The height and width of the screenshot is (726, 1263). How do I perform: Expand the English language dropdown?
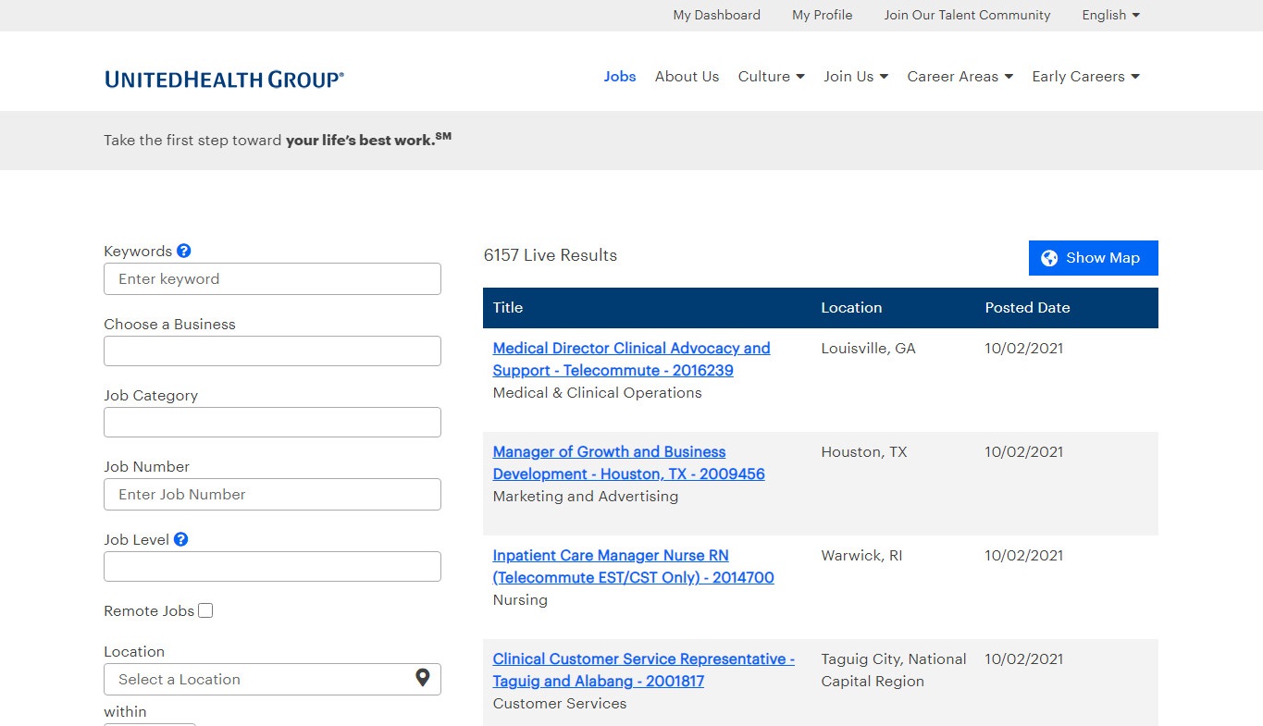(1110, 15)
